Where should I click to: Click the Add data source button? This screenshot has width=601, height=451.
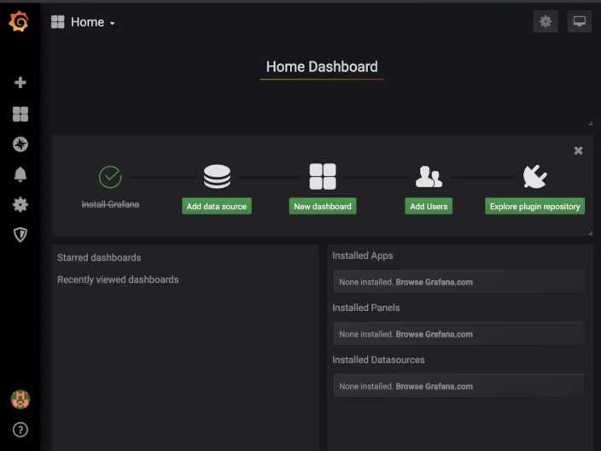pyautogui.click(x=217, y=207)
